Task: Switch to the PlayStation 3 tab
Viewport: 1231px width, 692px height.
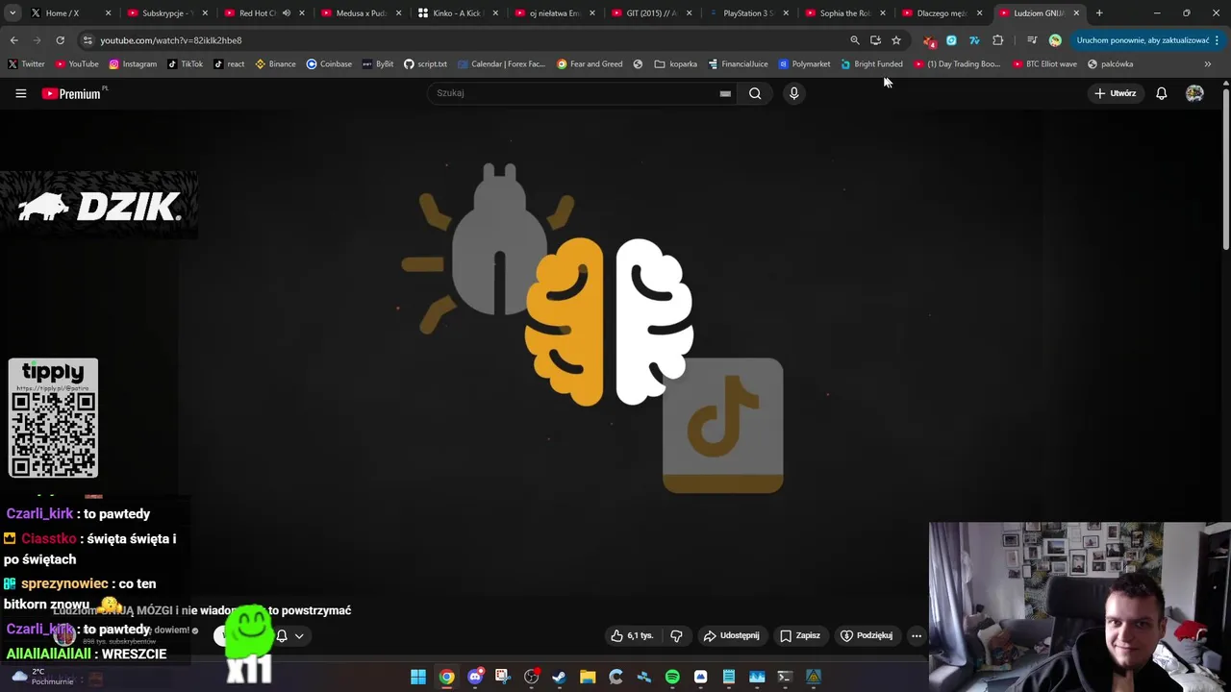Action: [x=747, y=13]
